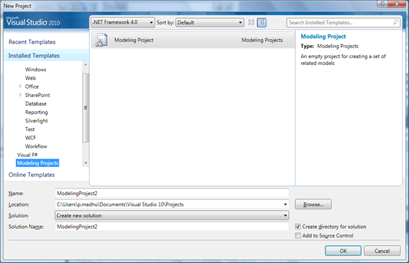Select Test template category
The width and height of the screenshot is (409, 263).
click(30, 129)
